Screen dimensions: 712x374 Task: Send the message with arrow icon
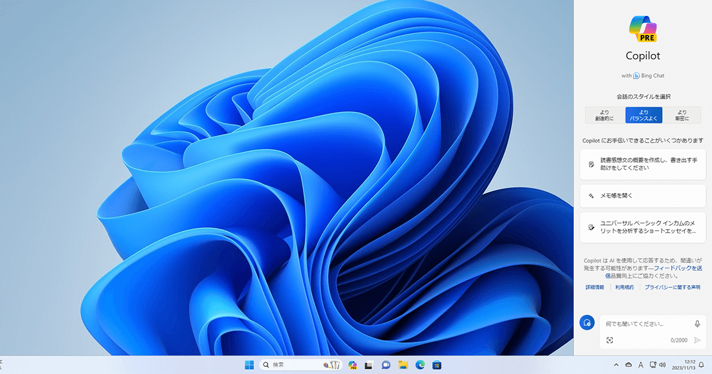click(697, 340)
